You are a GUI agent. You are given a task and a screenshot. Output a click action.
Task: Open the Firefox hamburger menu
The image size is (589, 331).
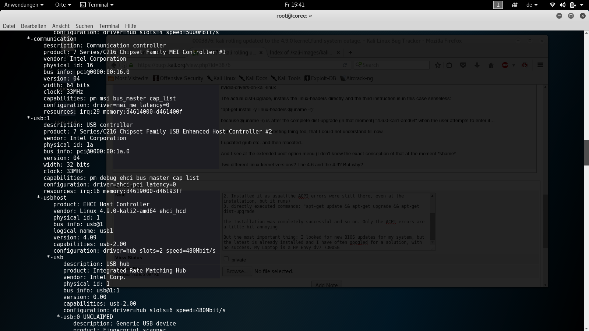540,65
